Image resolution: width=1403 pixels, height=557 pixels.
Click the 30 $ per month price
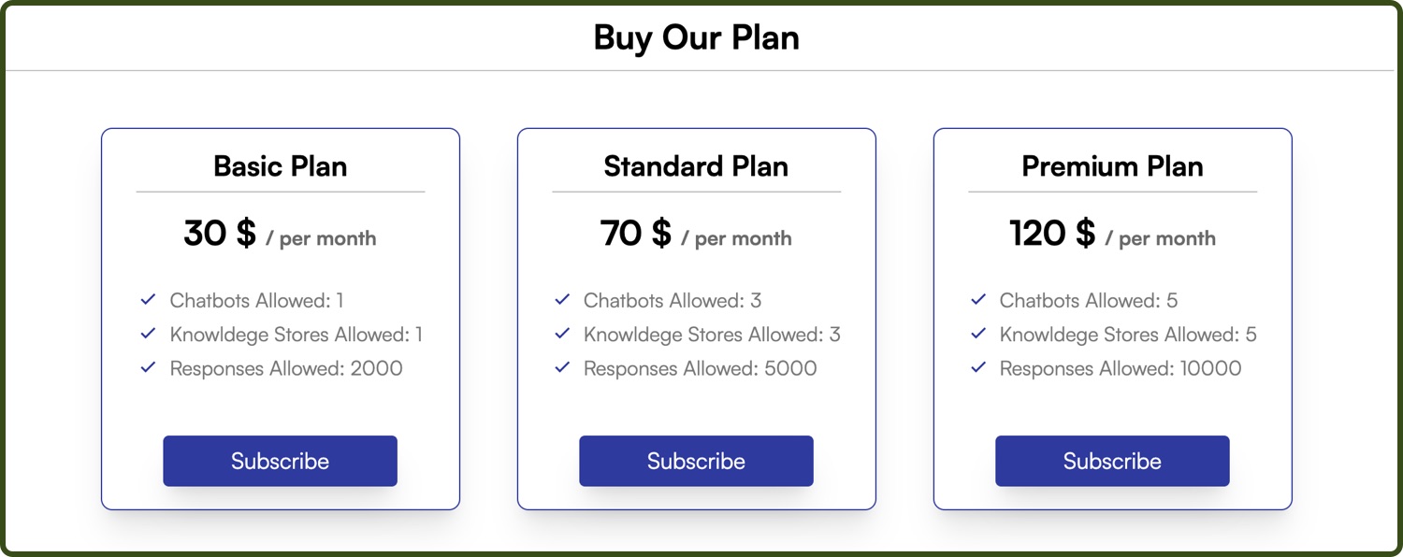point(280,234)
